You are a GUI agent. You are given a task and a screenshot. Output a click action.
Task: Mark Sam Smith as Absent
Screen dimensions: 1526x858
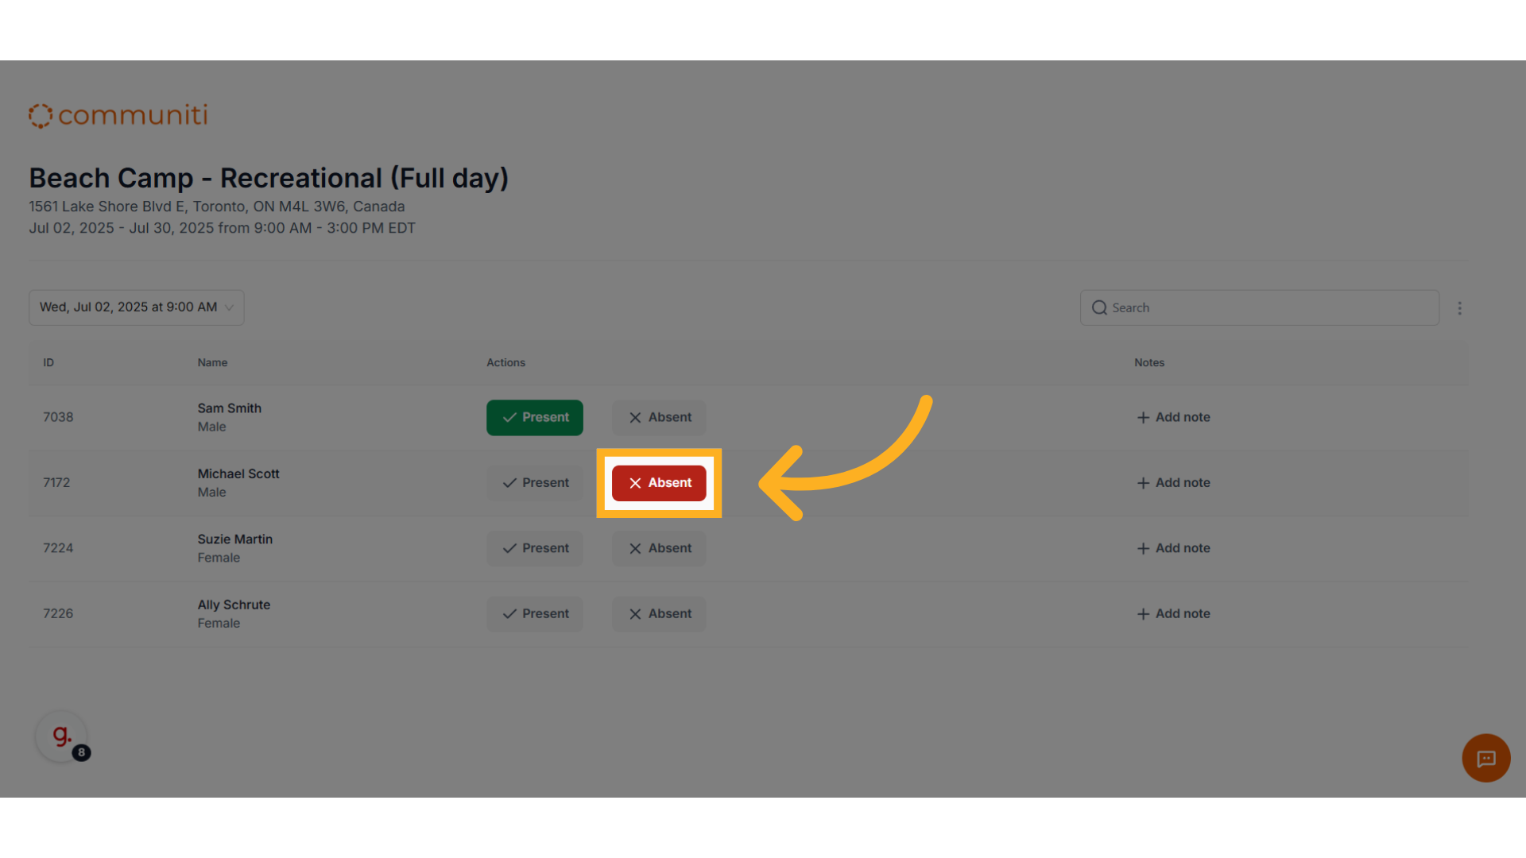659,417
